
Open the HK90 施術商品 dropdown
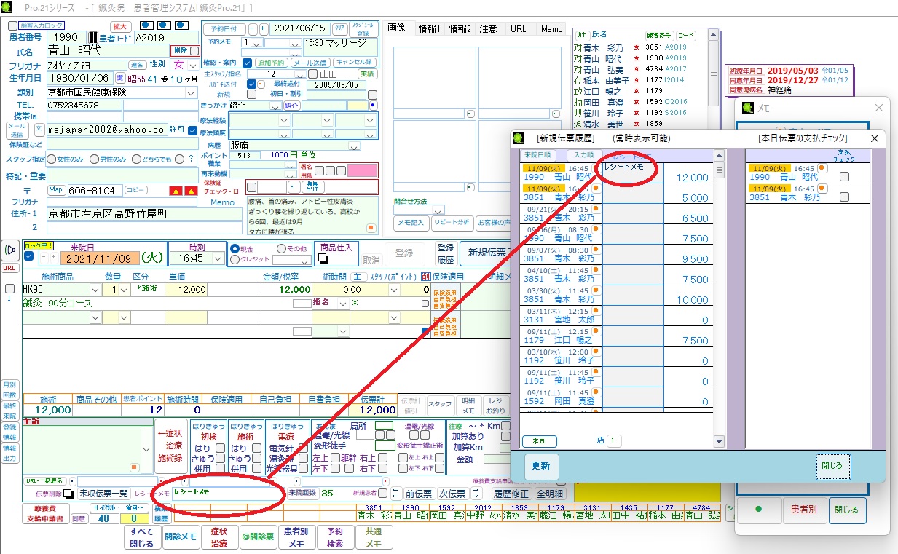click(x=95, y=290)
